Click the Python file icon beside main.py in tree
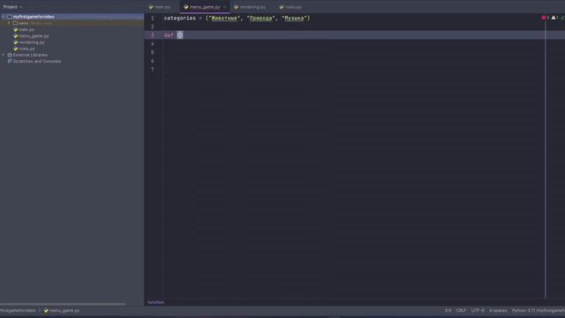This screenshot has width=565, height=318. click(16, 29)
